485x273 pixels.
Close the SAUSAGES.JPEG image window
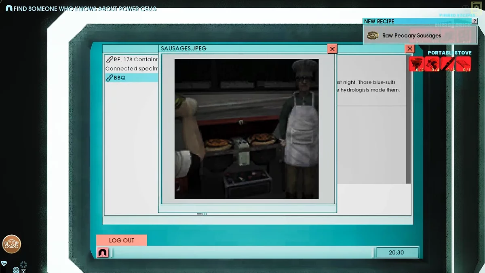332,49
